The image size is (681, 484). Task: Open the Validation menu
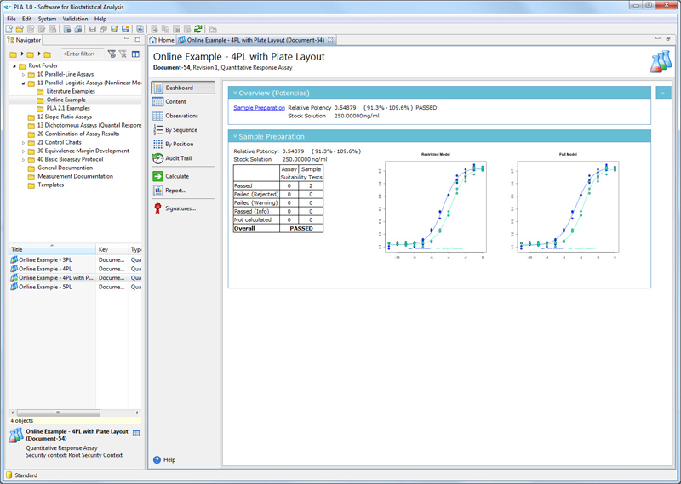[x=75, y=19]
